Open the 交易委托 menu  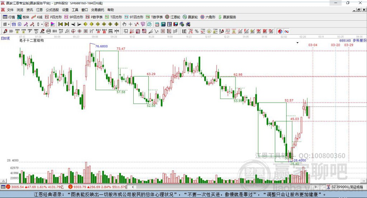click(97, 10)
